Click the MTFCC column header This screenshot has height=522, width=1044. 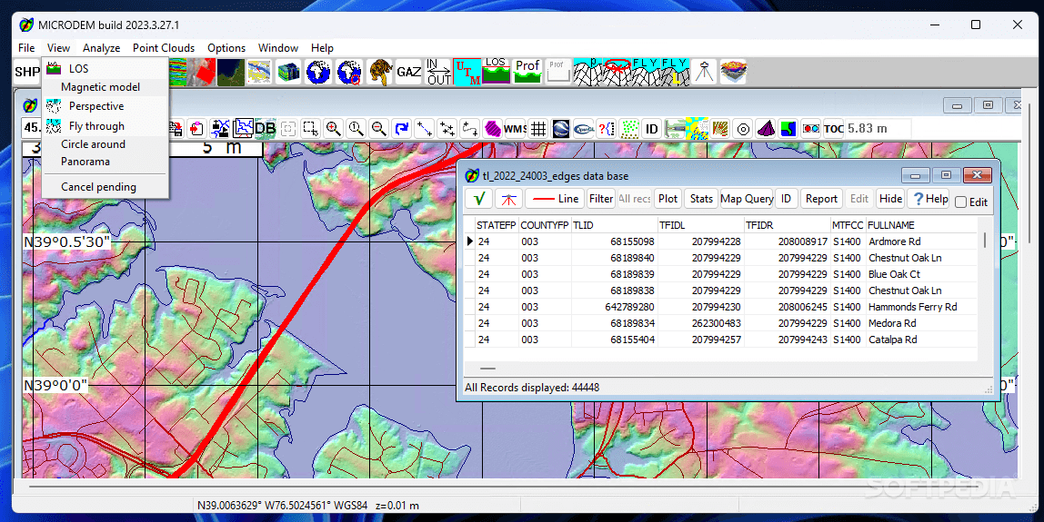[x=848, y=225]
